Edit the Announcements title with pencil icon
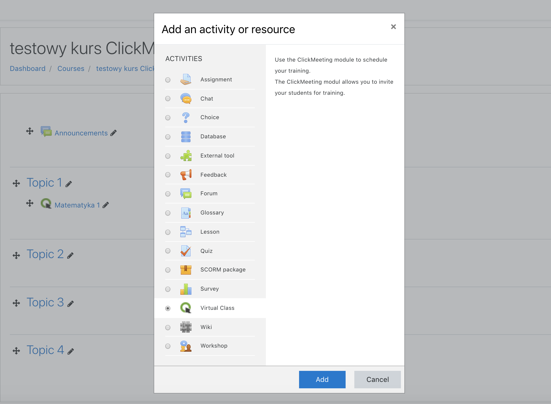Image resolution: width=551 pixels, height=404 pixels. tap(113, 133)
